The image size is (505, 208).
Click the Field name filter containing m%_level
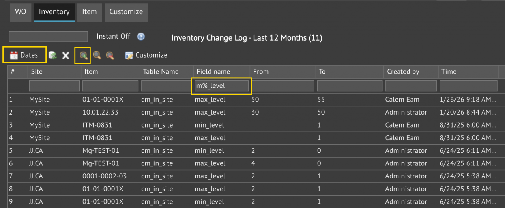(221, 86)
